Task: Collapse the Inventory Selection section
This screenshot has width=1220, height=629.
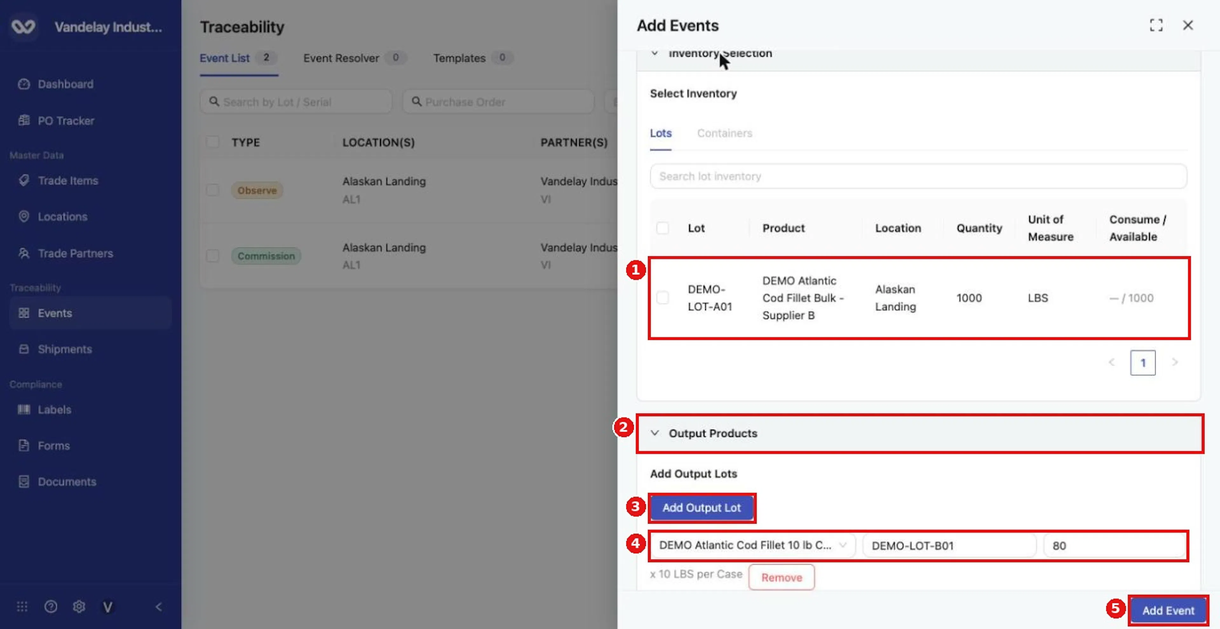Action: click(x=654, y=53)
